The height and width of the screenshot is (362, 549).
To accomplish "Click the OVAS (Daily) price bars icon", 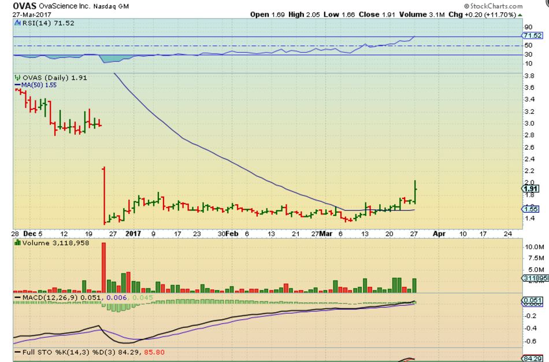I will click(x=17, y=77).
